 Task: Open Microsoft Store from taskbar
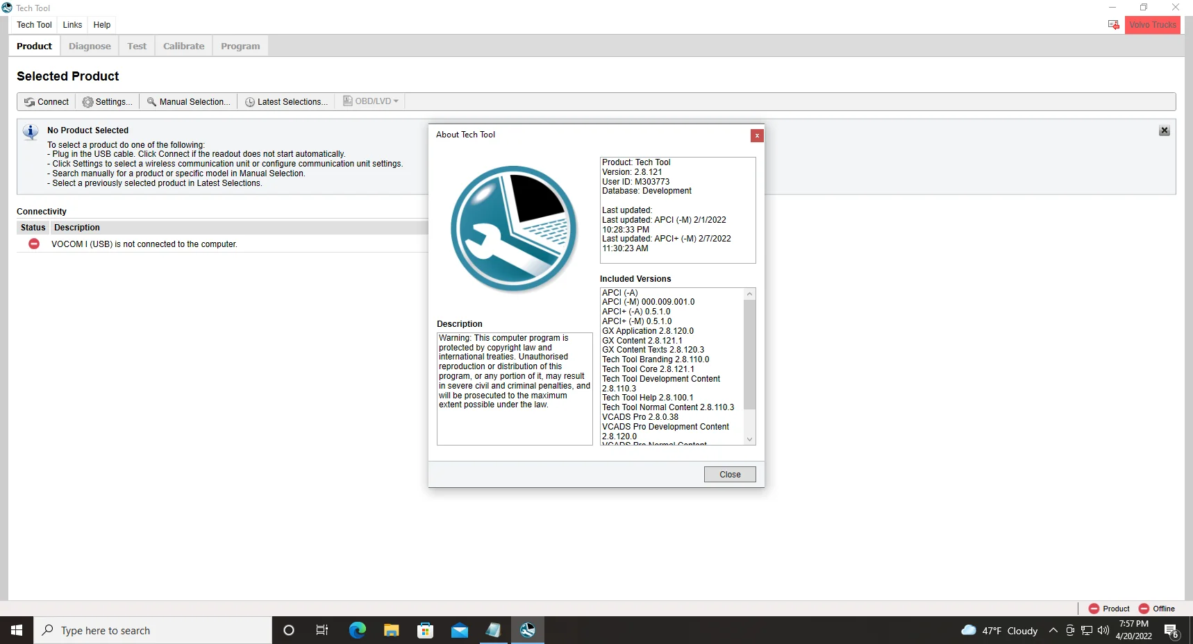(425, 630)
